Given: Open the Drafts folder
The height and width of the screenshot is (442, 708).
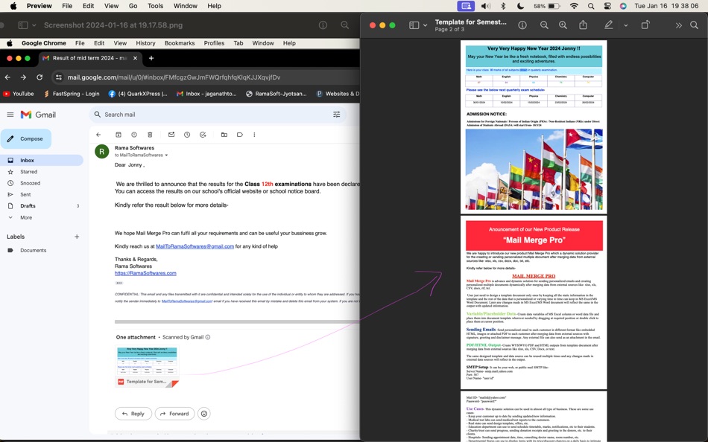Looking at the screenshot, I should coord(28,205).
